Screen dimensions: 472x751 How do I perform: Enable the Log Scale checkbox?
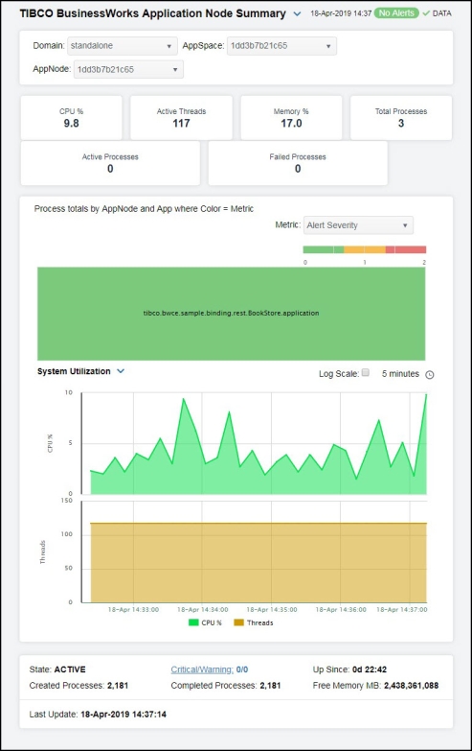pyautogui.click(x=366, y=373)
